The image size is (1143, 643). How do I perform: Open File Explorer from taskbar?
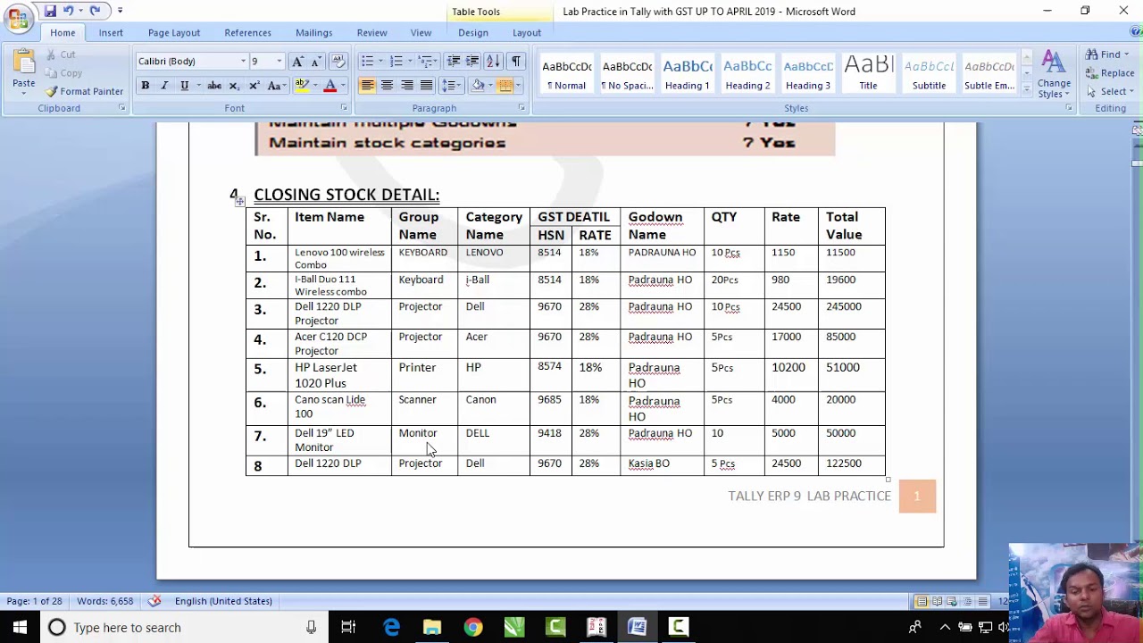click(x=432, y=627)
